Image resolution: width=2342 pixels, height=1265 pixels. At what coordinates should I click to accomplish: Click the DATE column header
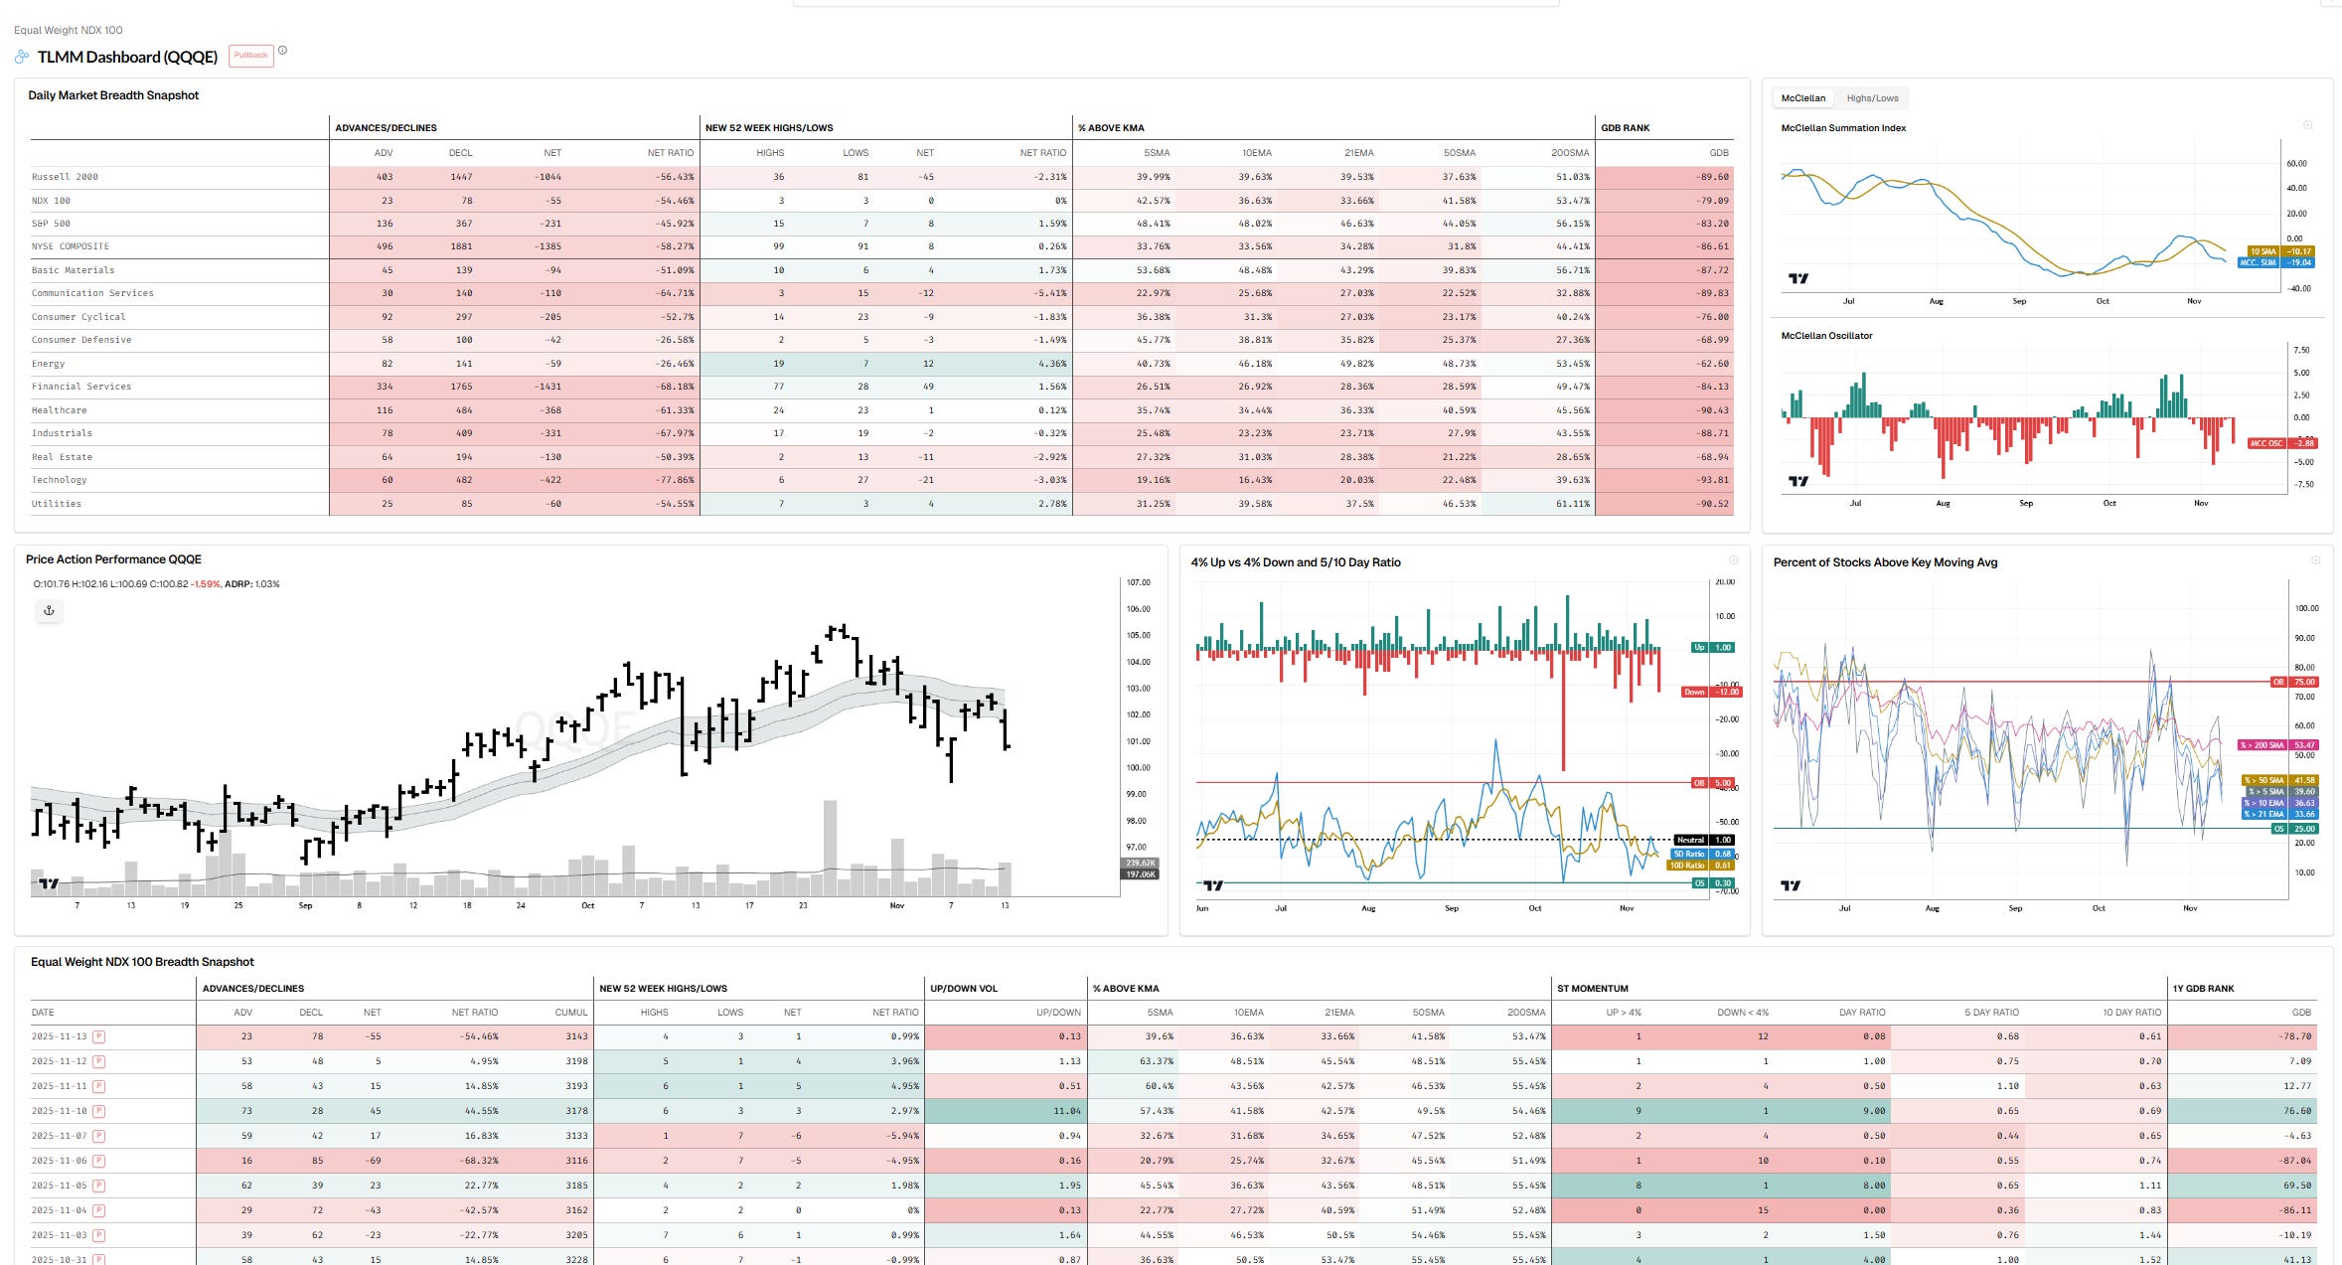click(x=43, y=1013)
